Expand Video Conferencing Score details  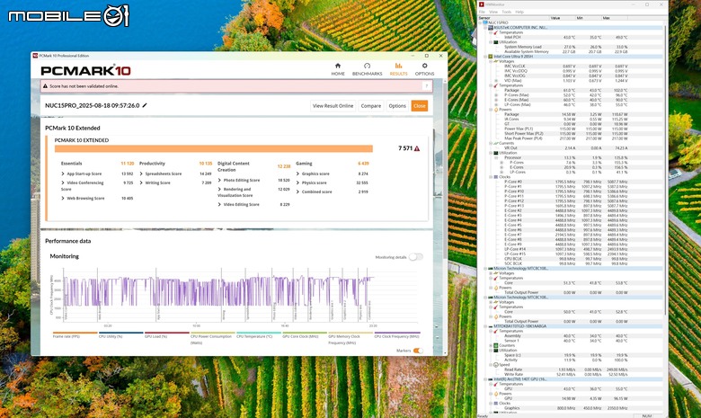pos(63,182)
